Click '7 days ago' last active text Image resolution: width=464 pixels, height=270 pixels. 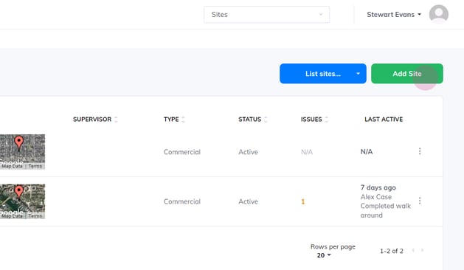pyautogui.click(x=378, y=187)
